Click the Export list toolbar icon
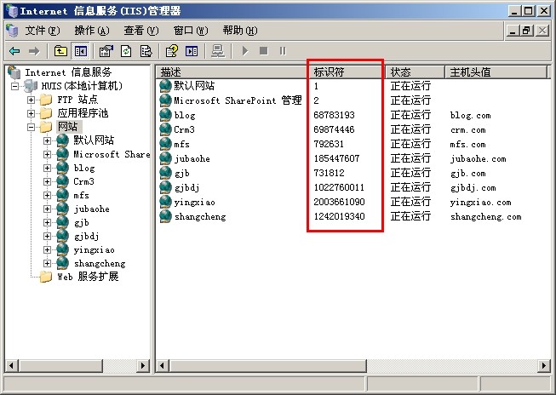This screenshot has height=395, width=556. pos(146,51)
